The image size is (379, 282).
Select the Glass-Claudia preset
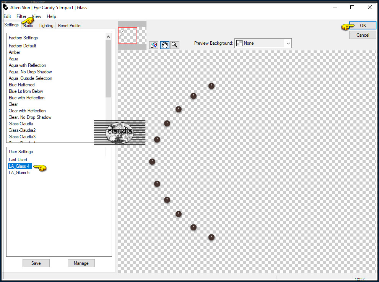[21, 124]
